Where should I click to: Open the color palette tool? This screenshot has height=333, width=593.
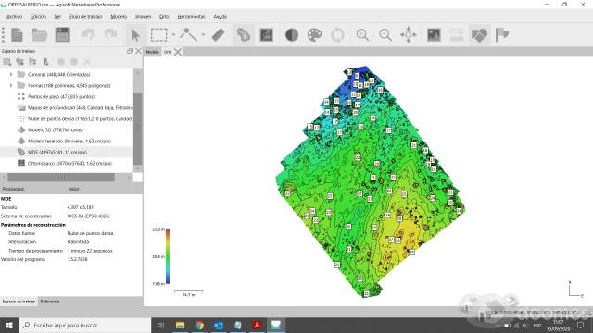click(314, 35)
